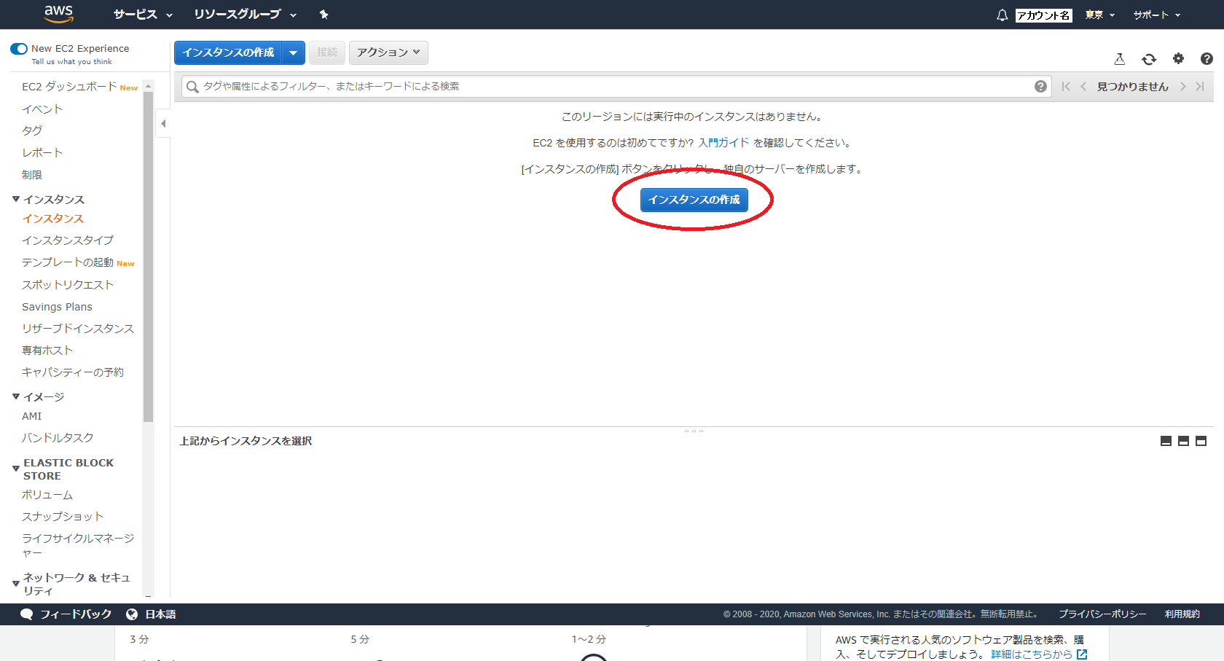Open EC2 settings via the gear icon

(x=1178, y=58)
